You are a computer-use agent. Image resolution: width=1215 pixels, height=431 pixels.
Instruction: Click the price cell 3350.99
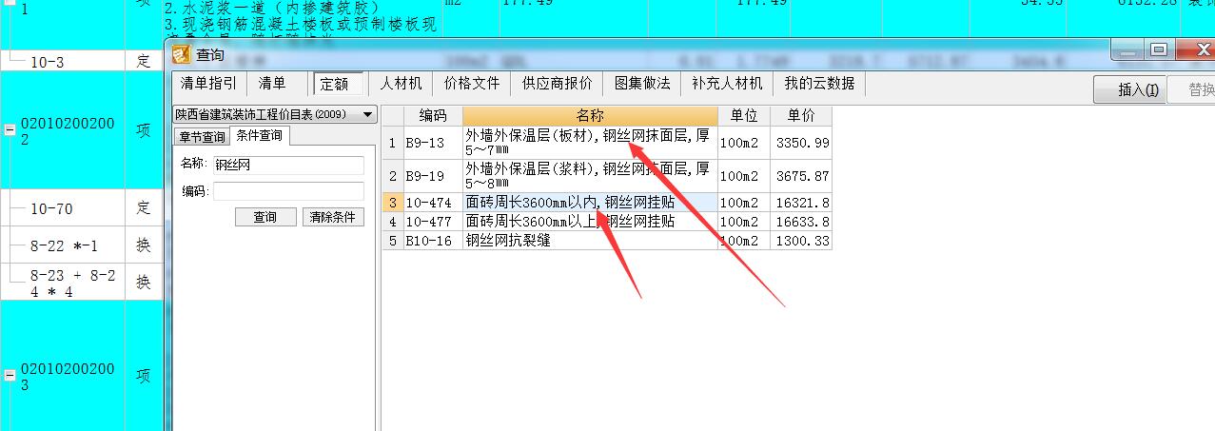801,144
